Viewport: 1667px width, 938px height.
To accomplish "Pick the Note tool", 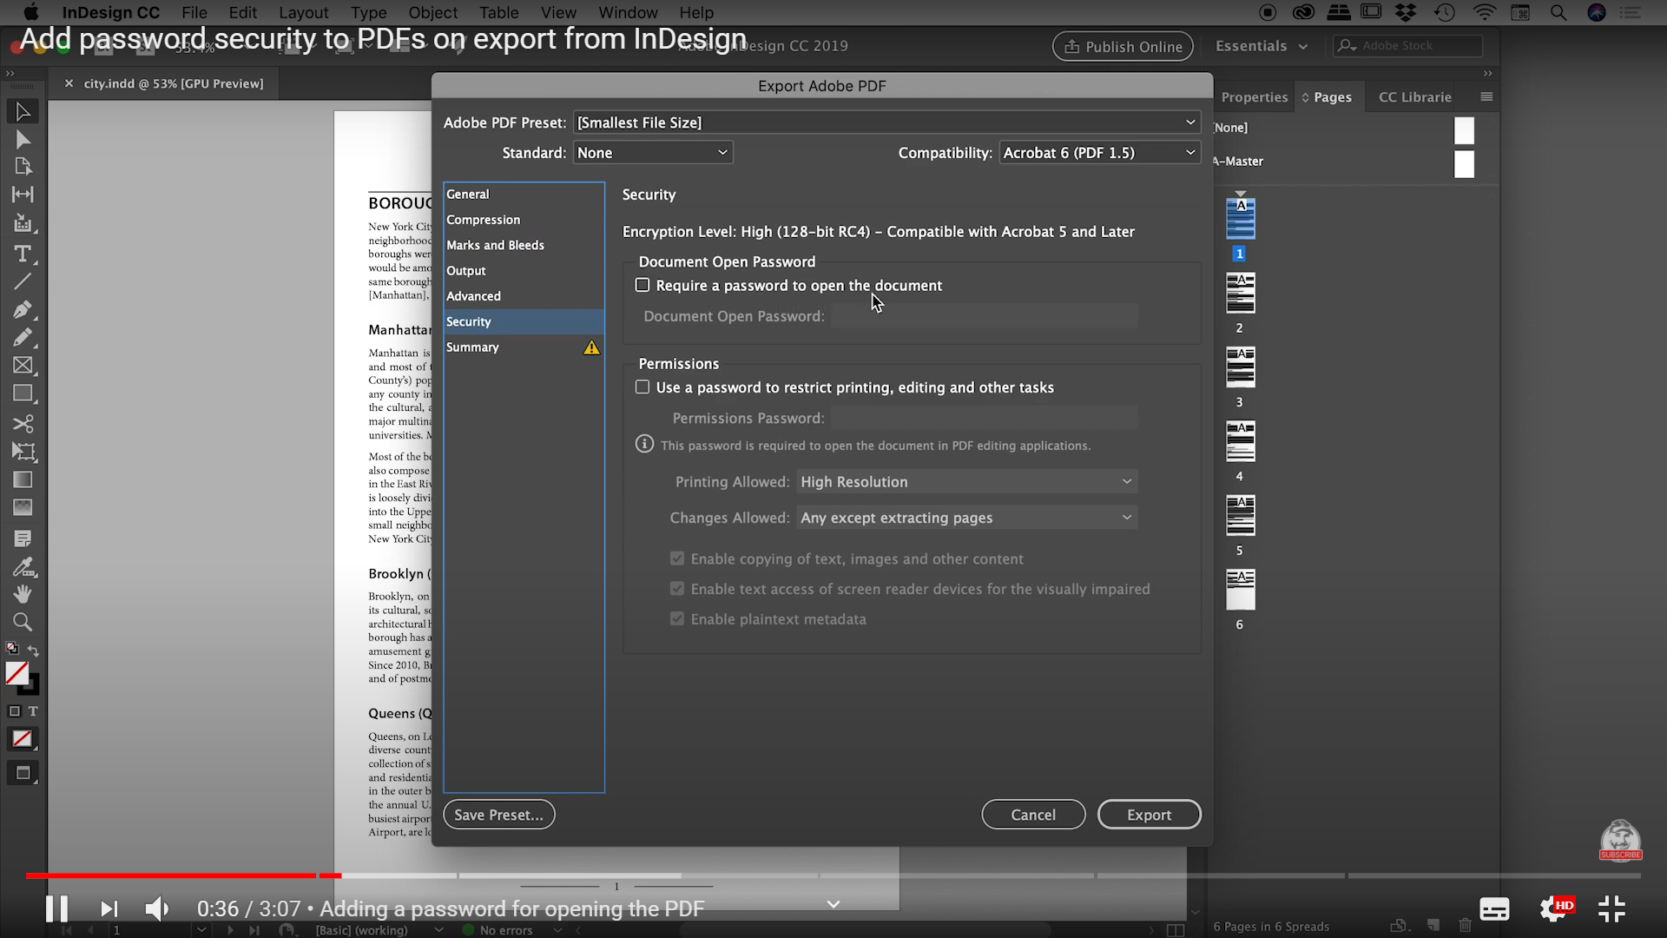I will point(23,538).
